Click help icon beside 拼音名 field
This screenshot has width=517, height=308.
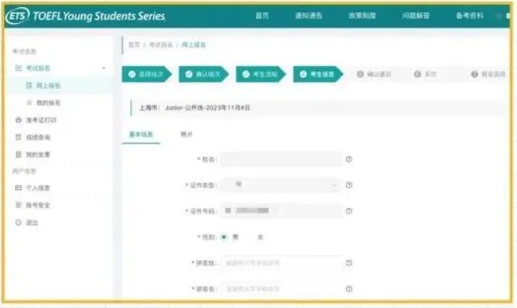(349, 288)
